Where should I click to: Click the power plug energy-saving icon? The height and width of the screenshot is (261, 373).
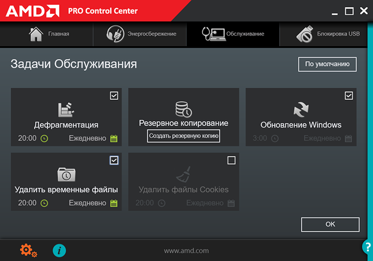point(115,34)
